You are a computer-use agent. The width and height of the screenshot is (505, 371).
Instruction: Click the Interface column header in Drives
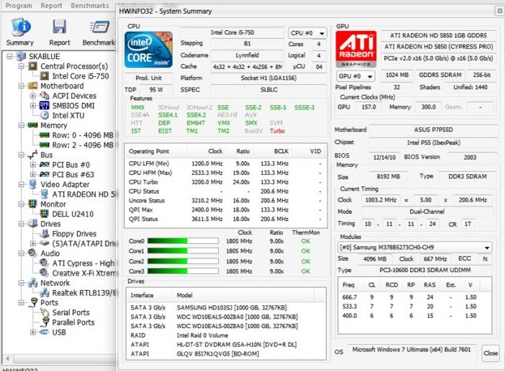pyautogui.click(x=149, y=295)
